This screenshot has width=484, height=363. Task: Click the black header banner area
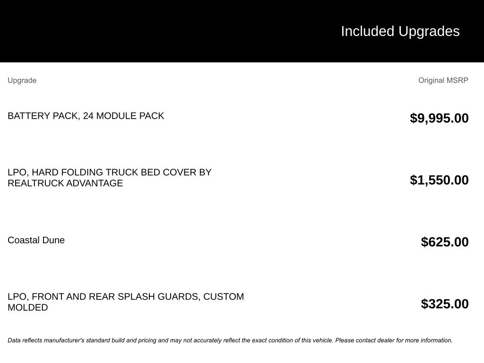(x=242, y=31)
